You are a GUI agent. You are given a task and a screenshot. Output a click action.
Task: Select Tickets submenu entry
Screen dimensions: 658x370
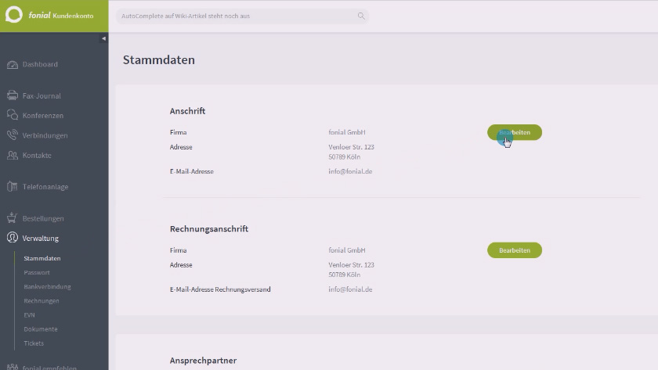pos(34,343)
